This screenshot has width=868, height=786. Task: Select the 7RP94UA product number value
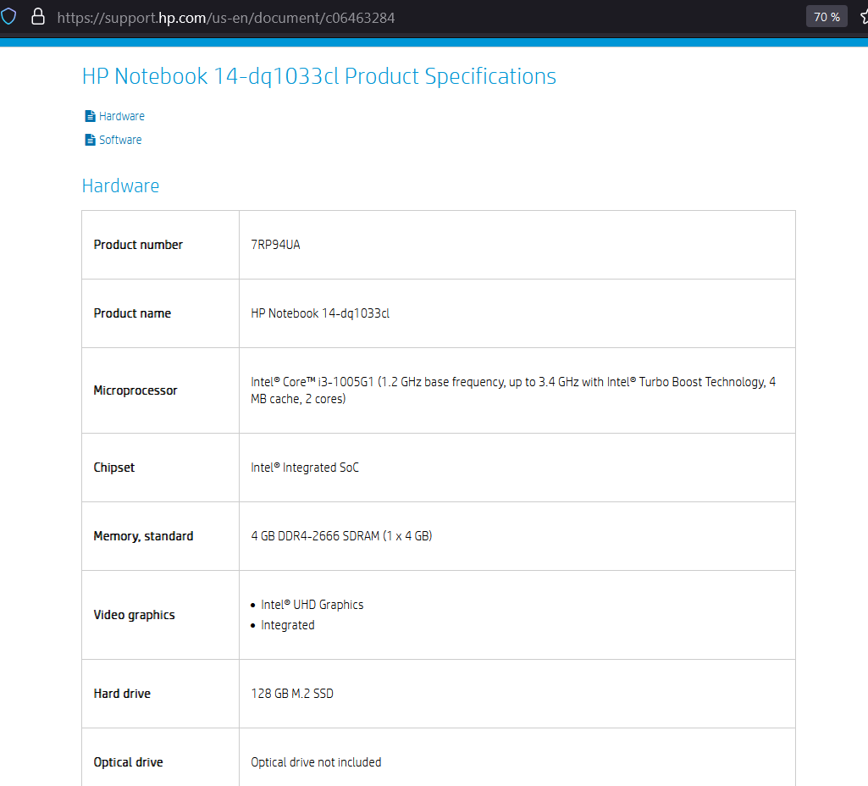point(276,245)
